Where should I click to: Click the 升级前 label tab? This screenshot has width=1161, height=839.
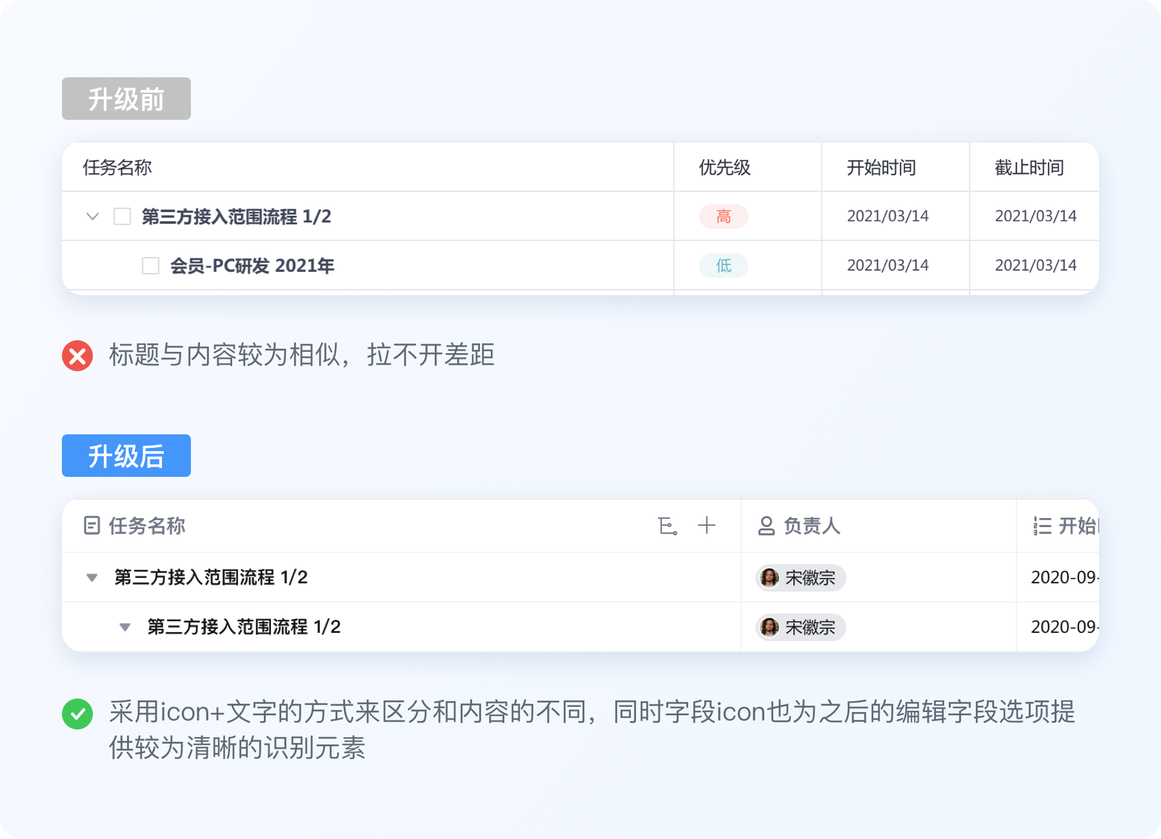coord(126,99)
